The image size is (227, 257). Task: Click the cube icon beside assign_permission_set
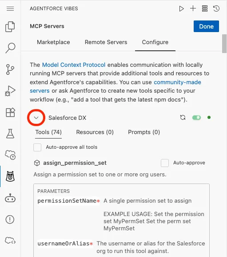(x=37, y=163)
